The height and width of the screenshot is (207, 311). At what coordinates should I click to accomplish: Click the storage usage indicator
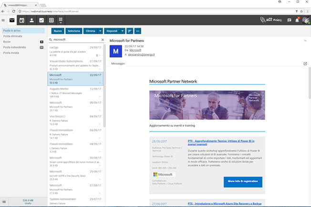(x=28, y=202)
